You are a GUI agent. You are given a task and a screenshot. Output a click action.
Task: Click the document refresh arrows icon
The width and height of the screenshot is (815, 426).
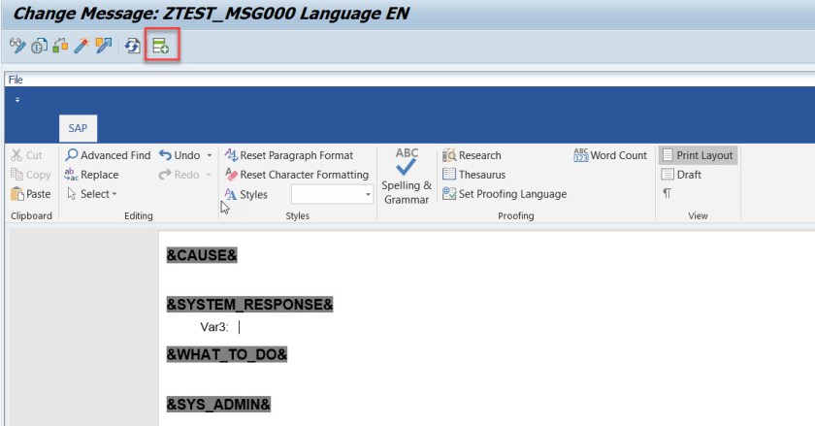[x=133, y=46]
